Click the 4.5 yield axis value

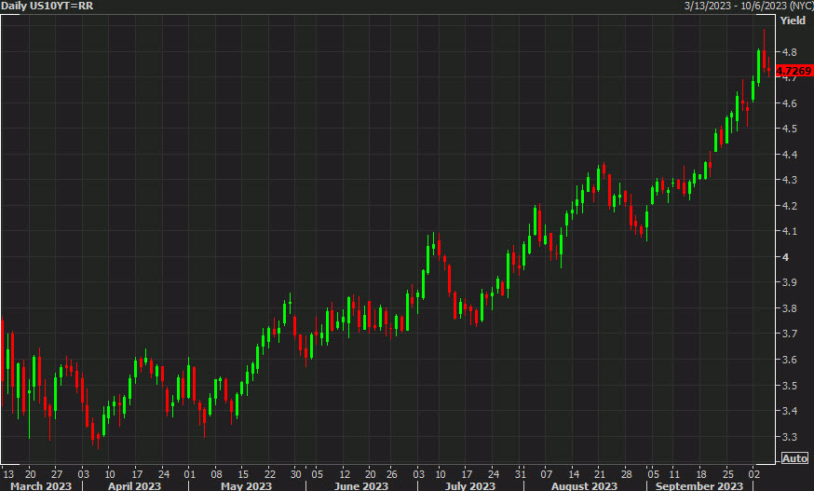(x=788, y=129)
